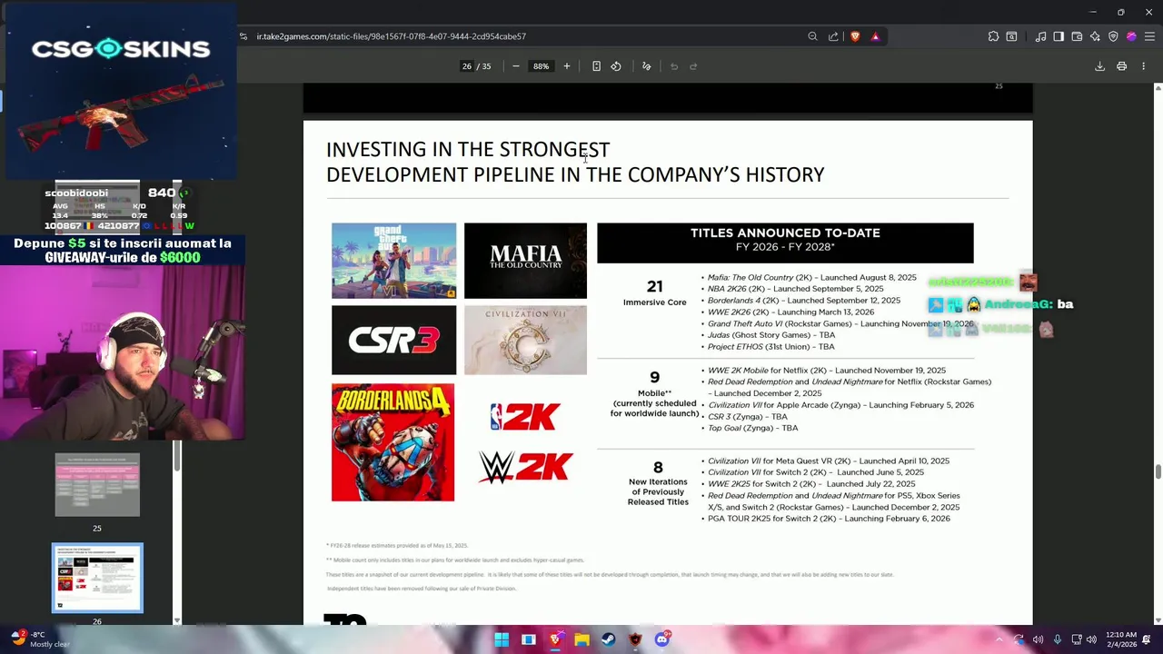The image size is (1163, 654).
Task: View site information icon in address bar
Action: pos(244,36)
